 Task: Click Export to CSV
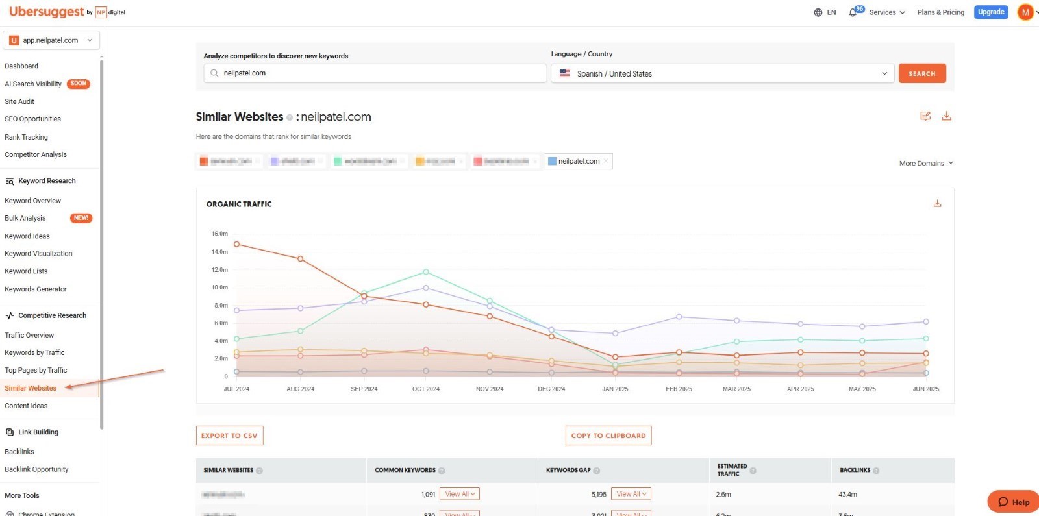coord(229,436)
